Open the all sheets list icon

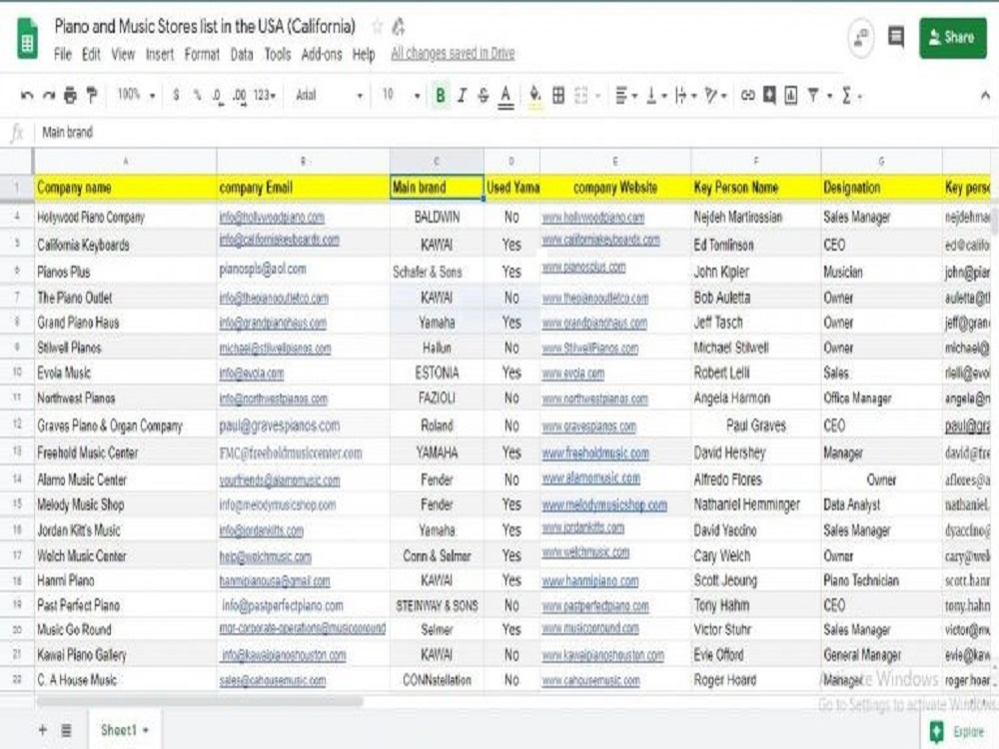point(66,730)
